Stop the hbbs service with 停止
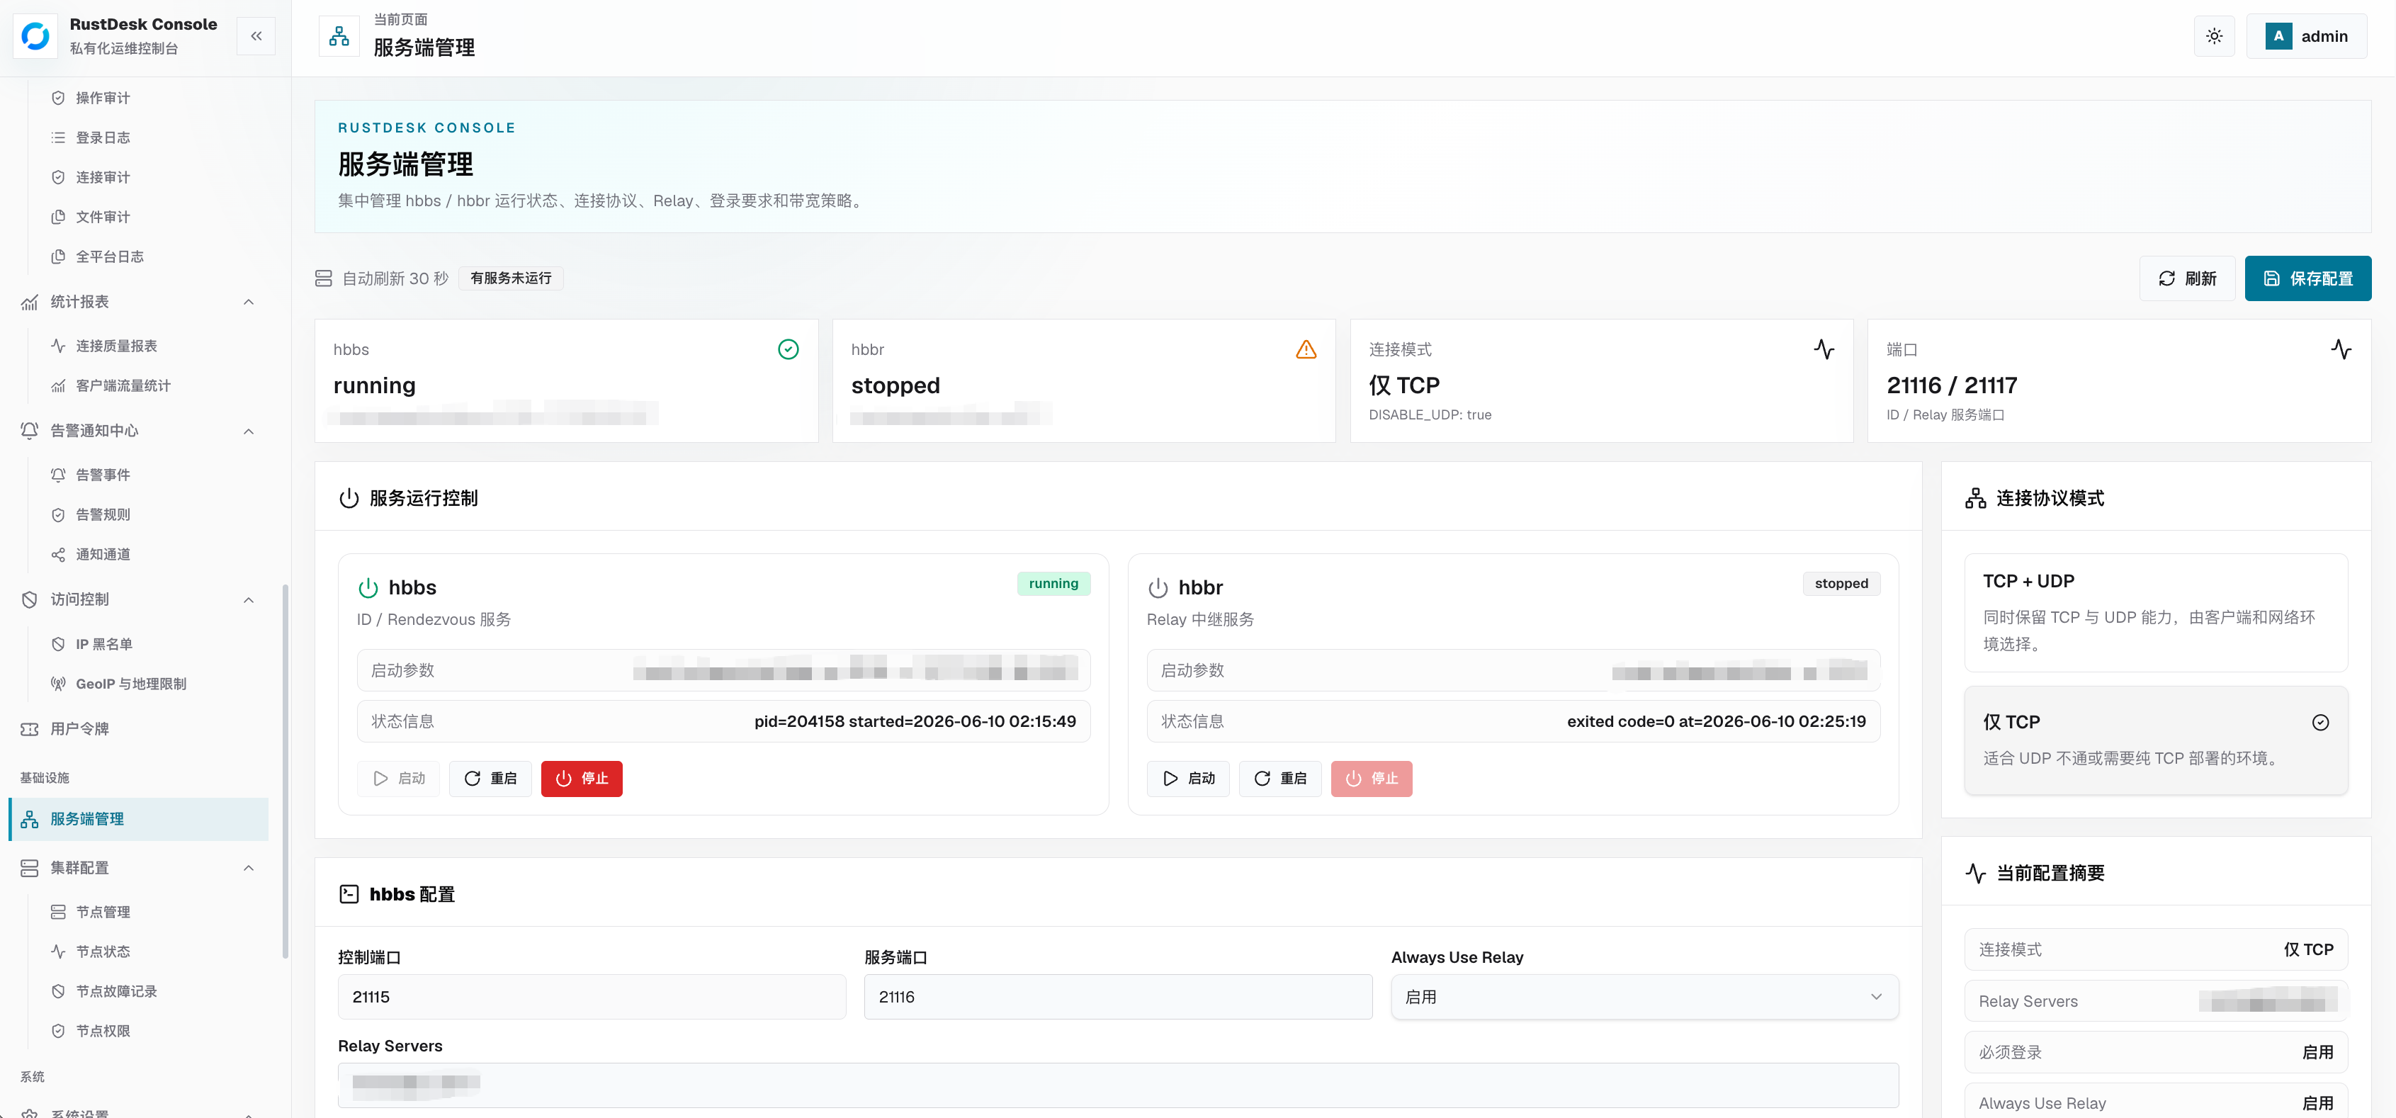 [582, 779]
